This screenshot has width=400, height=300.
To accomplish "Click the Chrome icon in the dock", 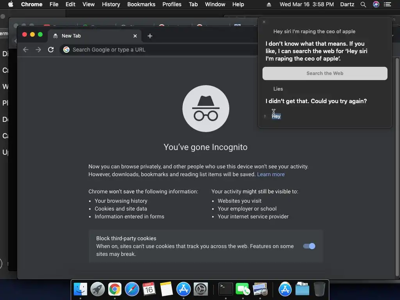I will [x=115, y=289].
